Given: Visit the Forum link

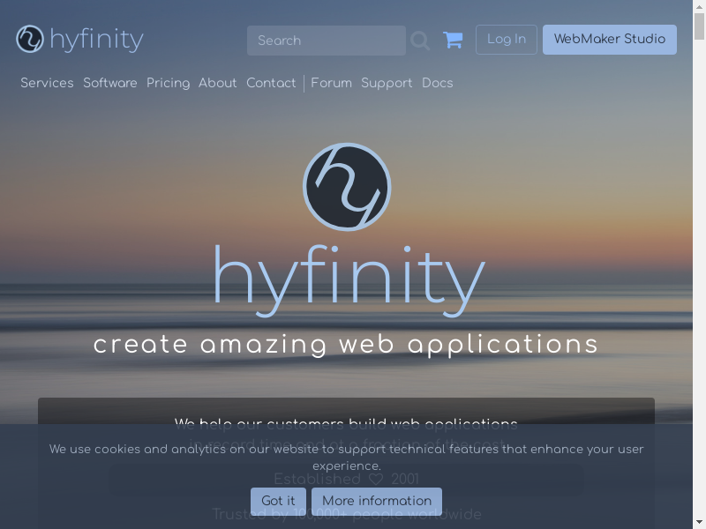Looking at the screenshot, I should [x=331, y=83].
